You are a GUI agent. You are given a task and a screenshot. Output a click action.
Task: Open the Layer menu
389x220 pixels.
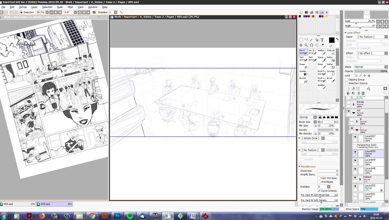[x=35, y=7]
